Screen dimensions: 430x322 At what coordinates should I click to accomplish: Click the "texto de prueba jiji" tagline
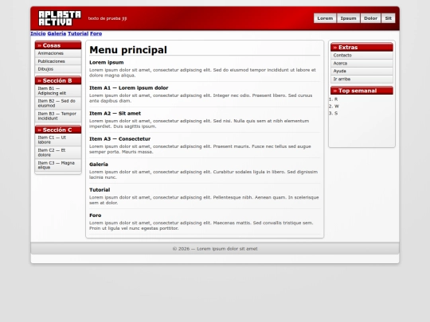pyautogui.click(x=107, y=18)
